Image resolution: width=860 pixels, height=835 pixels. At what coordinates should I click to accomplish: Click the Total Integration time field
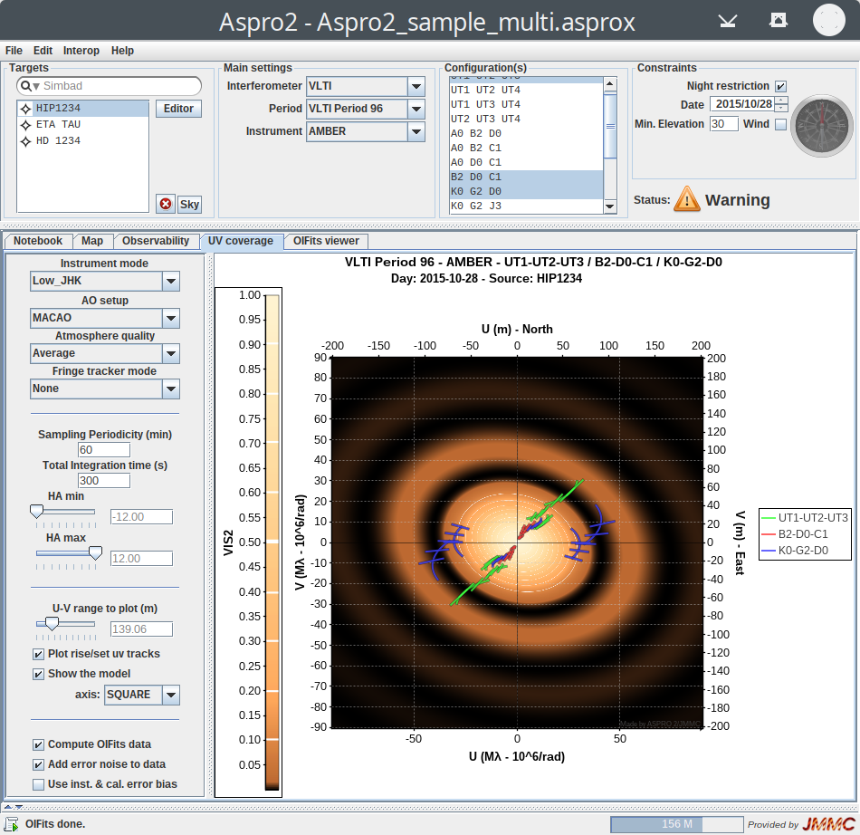[104, 481]
